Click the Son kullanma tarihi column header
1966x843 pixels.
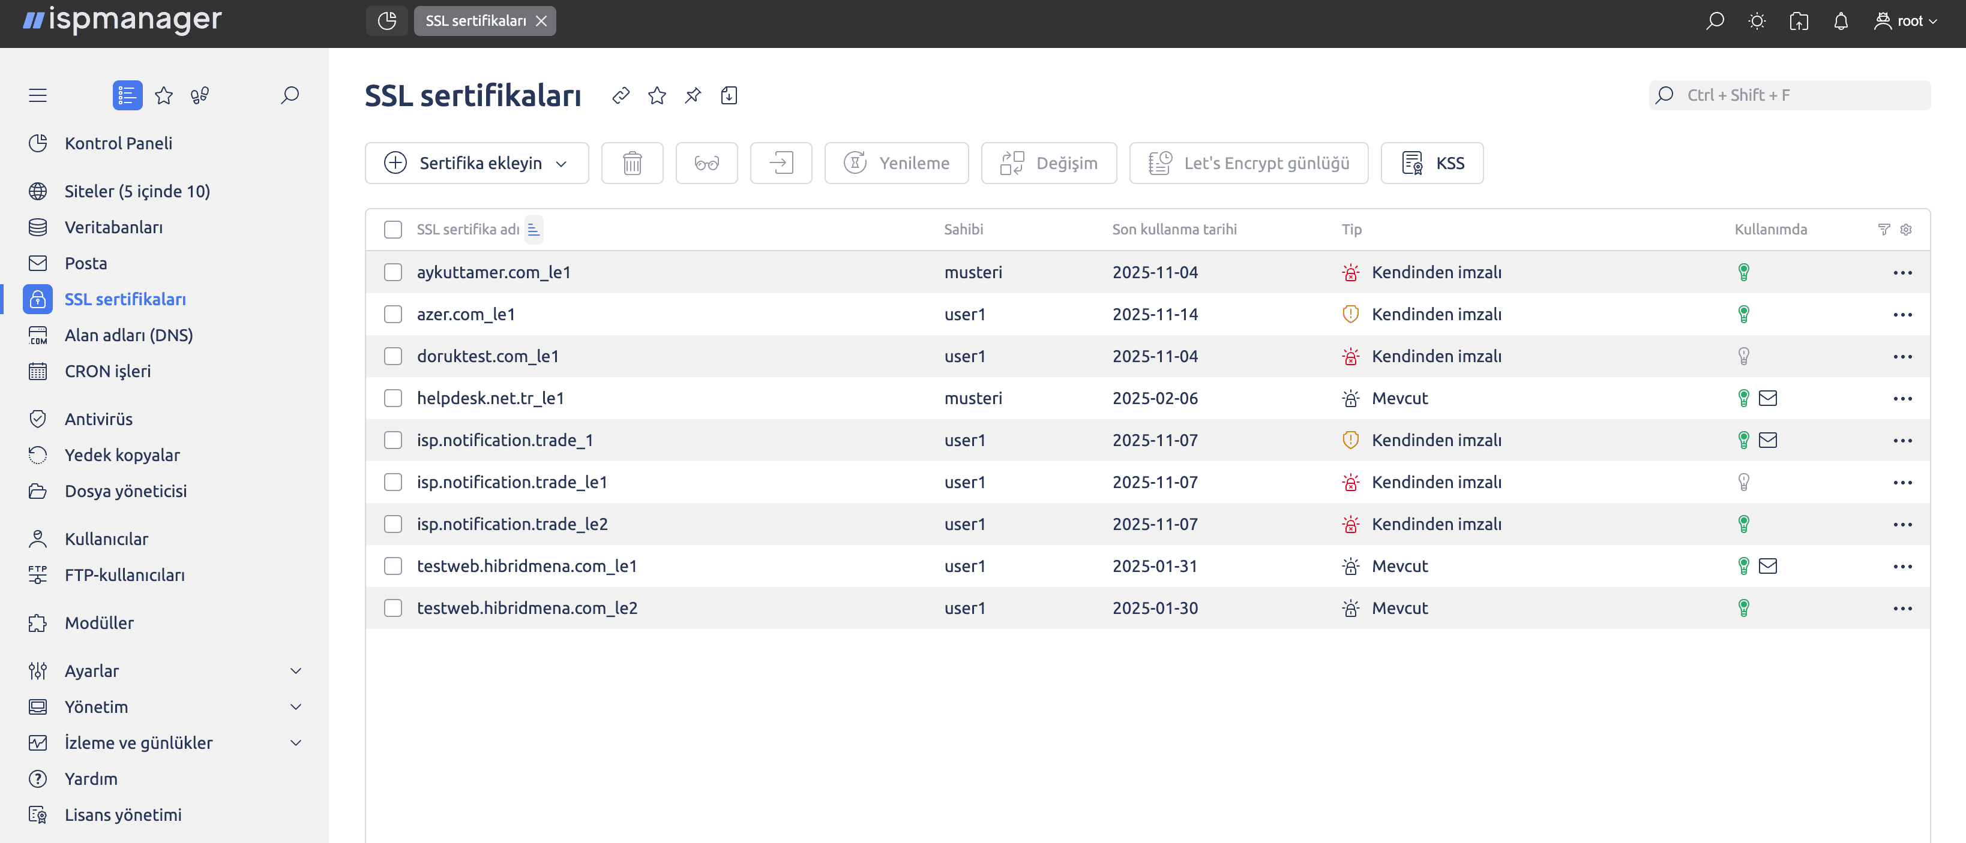(1174, 230)
